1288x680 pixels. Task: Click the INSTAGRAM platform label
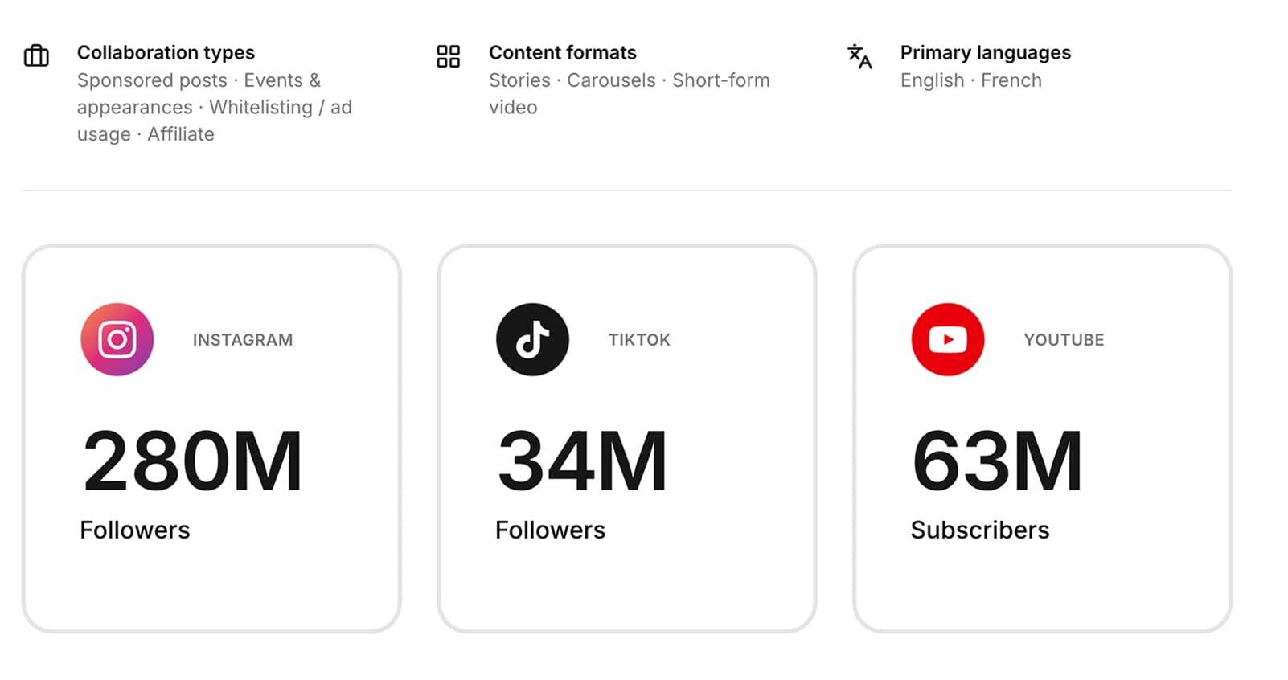243,340
